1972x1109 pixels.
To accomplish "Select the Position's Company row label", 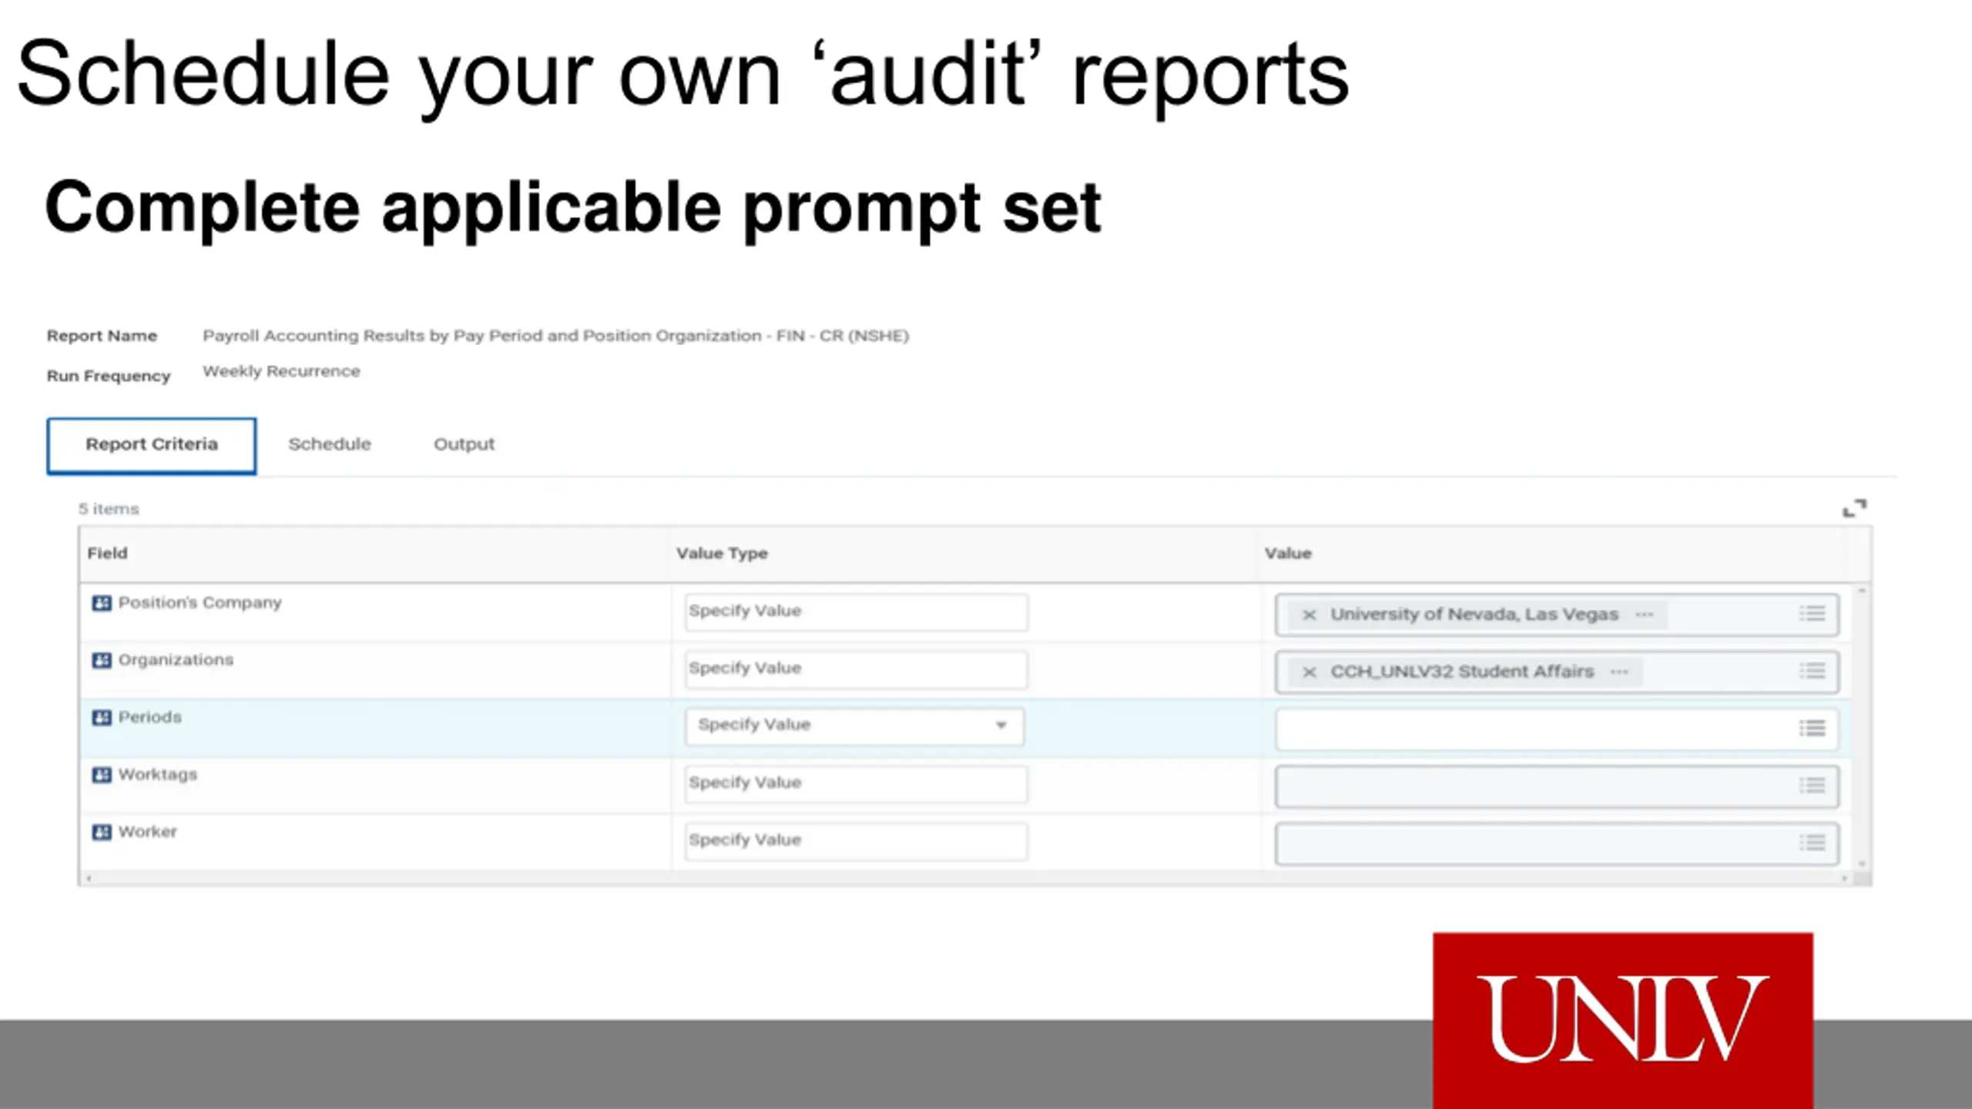I will click(200, 603).
